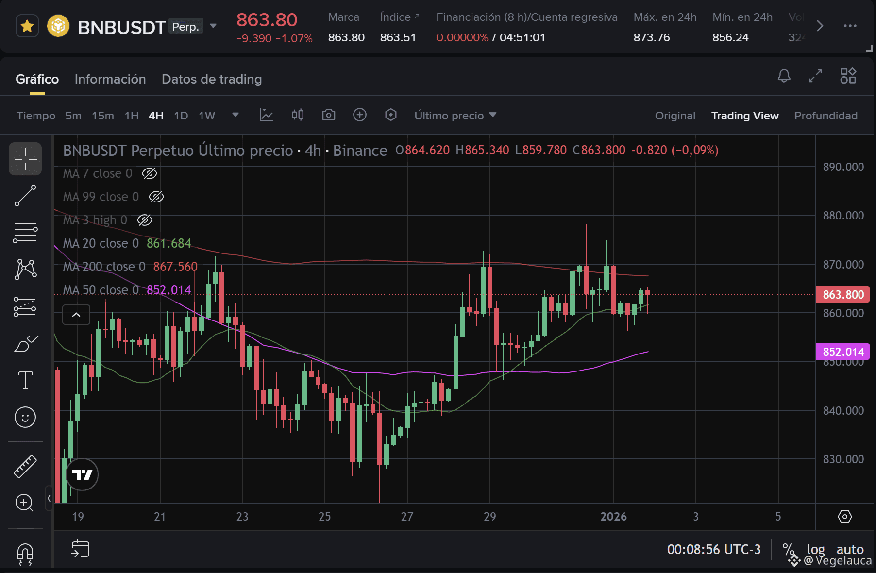
Task: Open the Último precio dropdown
Action: point(455,116)
